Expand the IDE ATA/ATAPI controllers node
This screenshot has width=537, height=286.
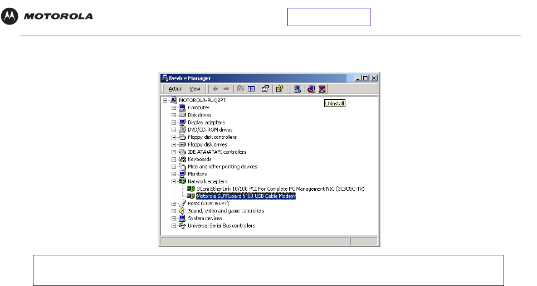pos(174,152)
